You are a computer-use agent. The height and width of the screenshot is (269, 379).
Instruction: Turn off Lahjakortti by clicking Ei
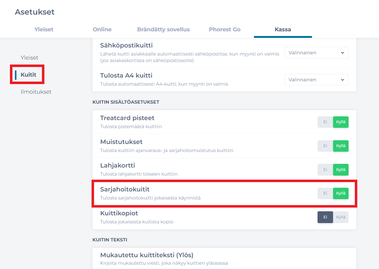[325, 170]
